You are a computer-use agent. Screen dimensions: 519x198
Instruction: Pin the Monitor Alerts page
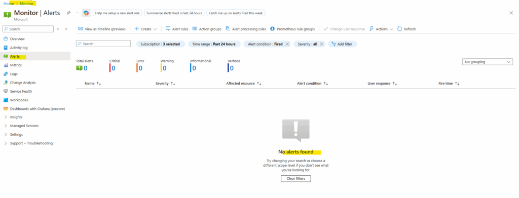pyautogui.click(x=68, y=13)
